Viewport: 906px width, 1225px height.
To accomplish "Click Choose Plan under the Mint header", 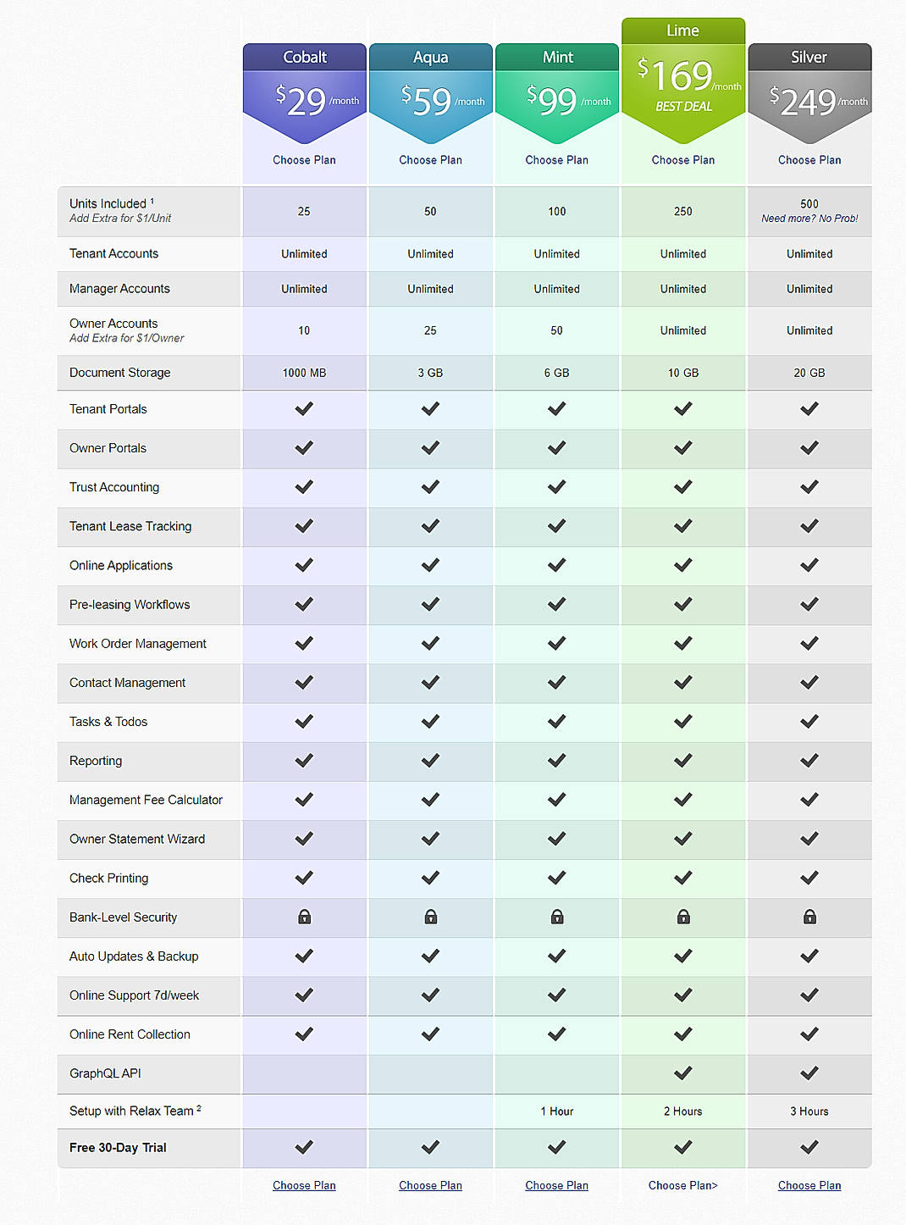I will coord(556,159).
